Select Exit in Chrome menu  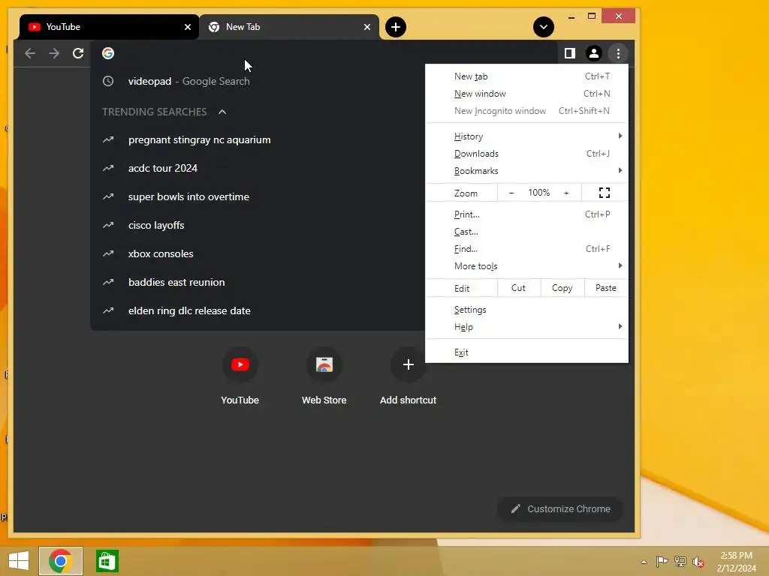[526, 352]
